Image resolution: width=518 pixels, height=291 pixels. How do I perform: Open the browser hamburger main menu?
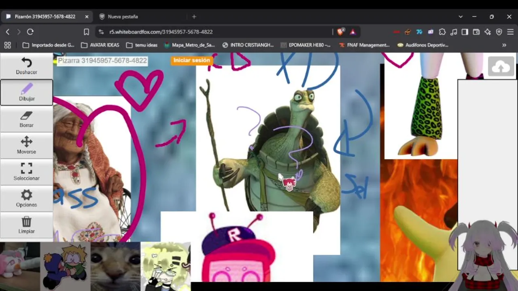click(510, 32)
